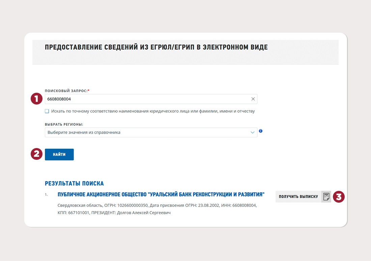Image resolution: width=371 pixels, height=261 pixels.
Task: Clear the search query with the X icon
Action: click(x=253, y=99)
